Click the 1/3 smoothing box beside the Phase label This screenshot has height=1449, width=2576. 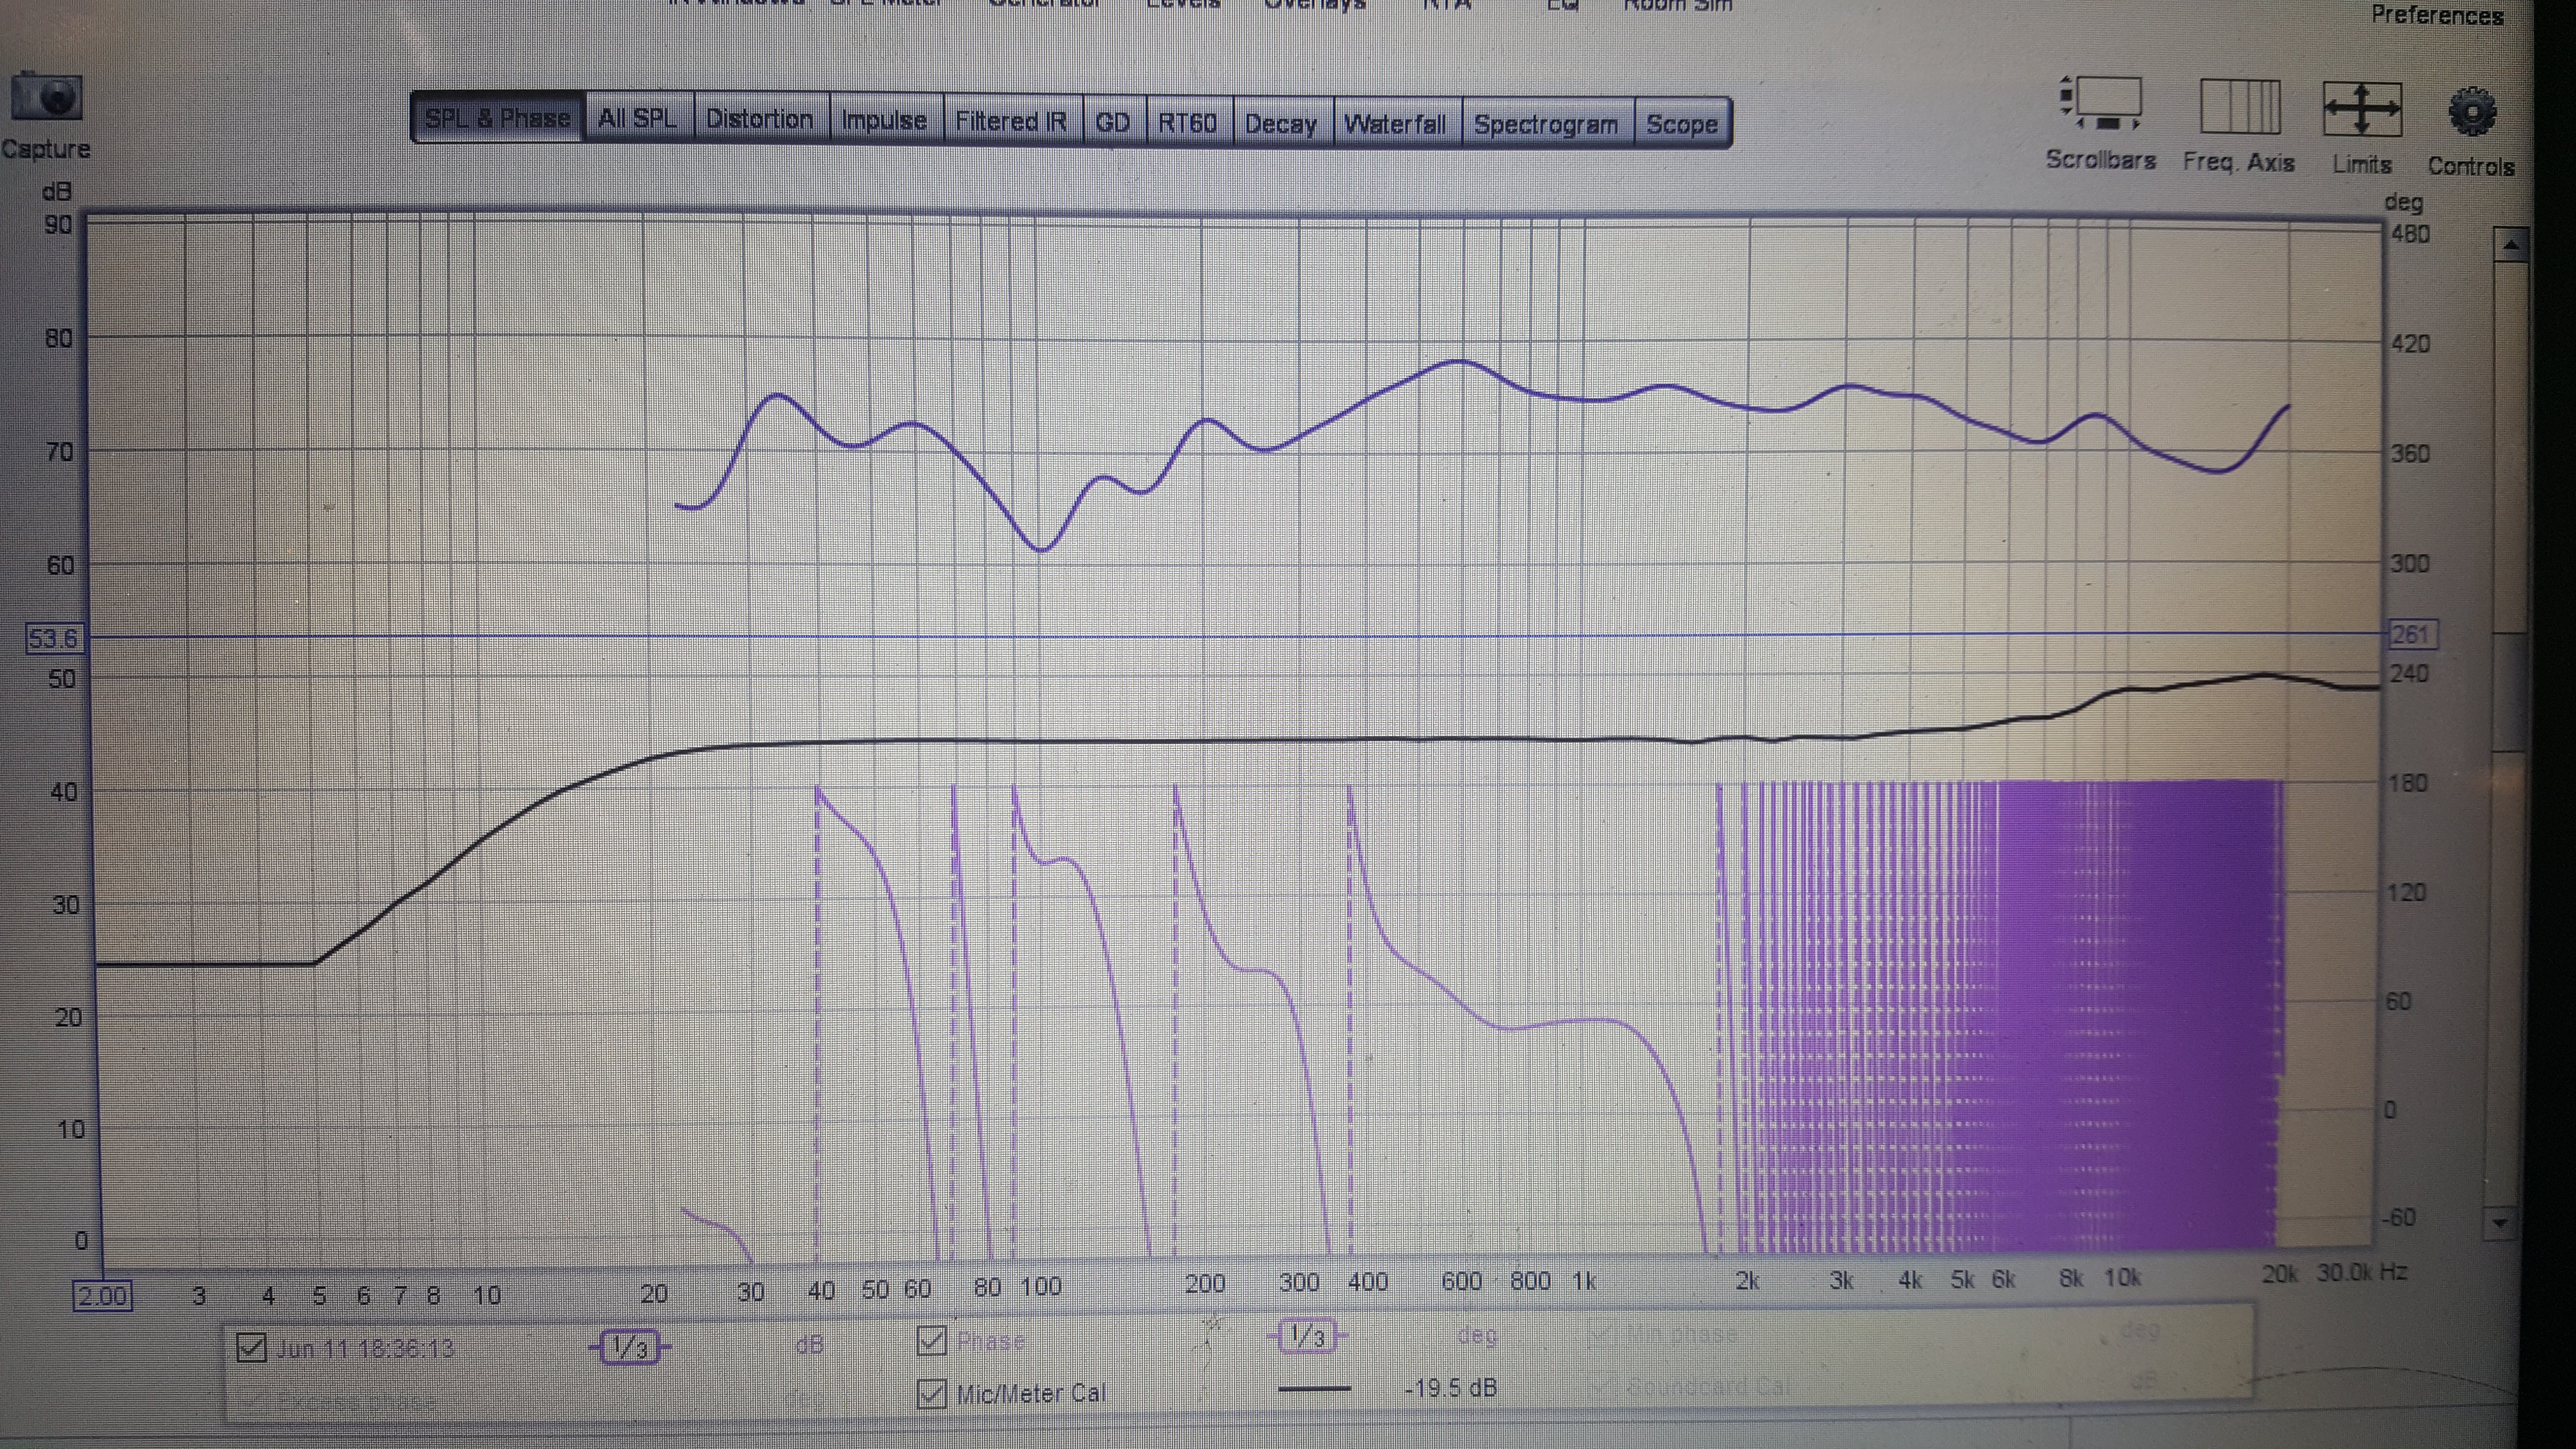[1307, 1335]
